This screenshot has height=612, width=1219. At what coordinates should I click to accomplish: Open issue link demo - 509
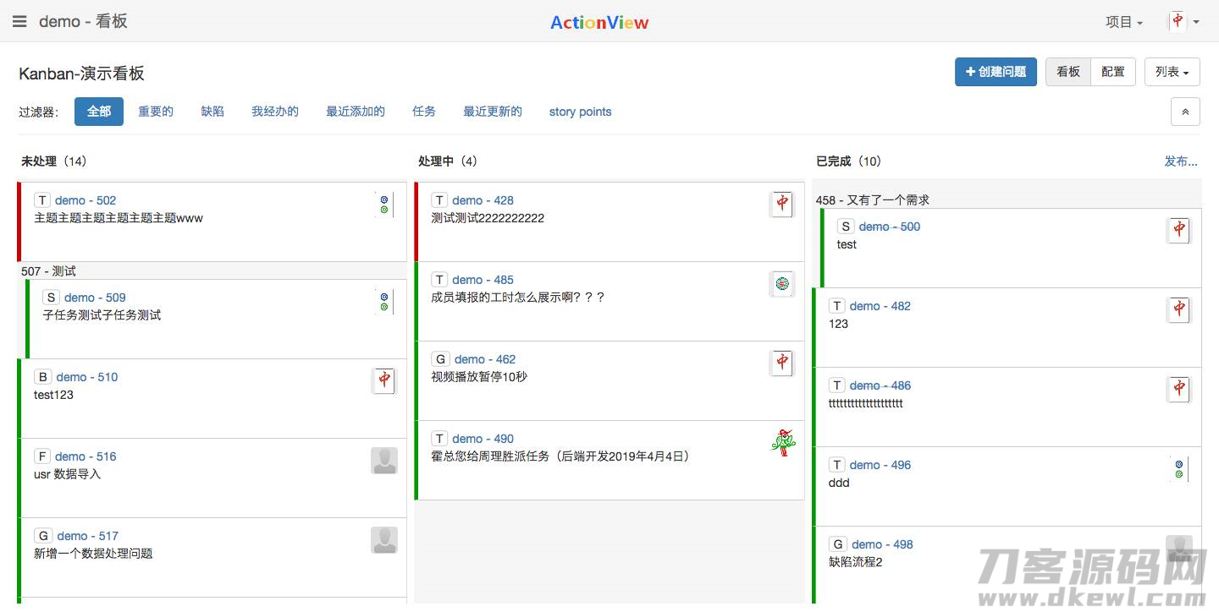point(95,298)
